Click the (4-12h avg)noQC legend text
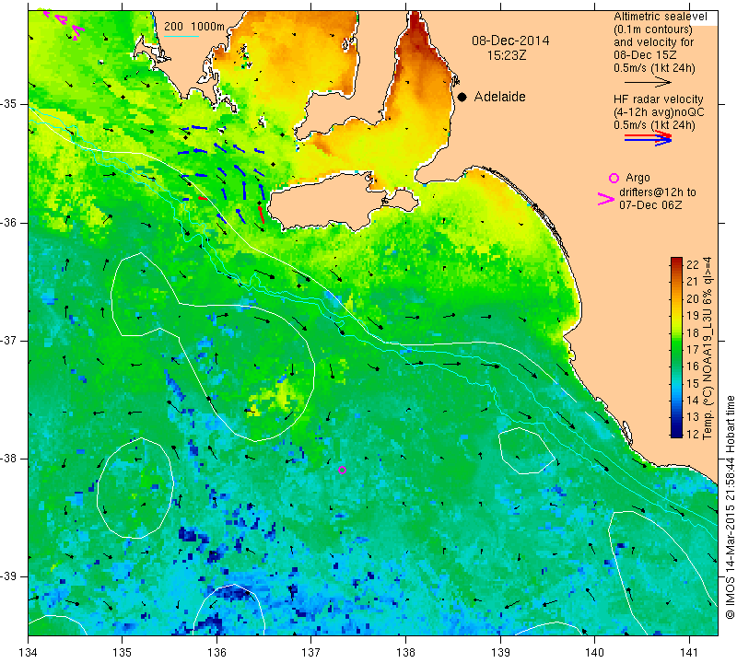The width and height of the screenshot is (737, 663). pyautogui.click(x=659, y=112)
